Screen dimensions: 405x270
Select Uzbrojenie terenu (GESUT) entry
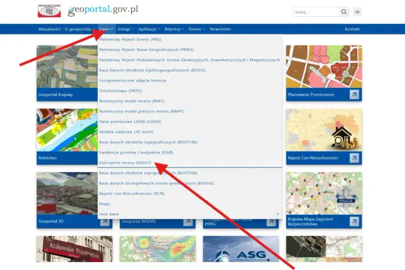[125, 163]
